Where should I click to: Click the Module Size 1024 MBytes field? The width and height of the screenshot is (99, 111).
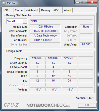click(x=45, y=26)
